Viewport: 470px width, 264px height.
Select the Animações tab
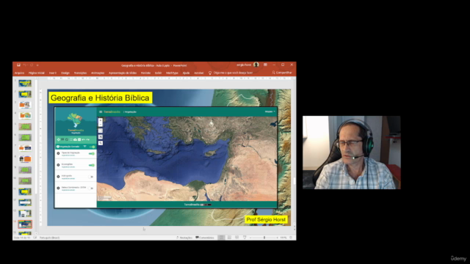click(98, 73)
